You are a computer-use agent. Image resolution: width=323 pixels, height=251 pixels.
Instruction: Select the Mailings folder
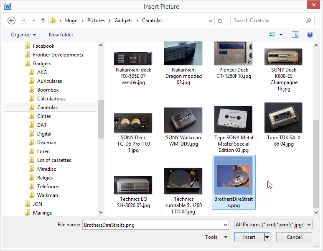(x=42, y=213)
